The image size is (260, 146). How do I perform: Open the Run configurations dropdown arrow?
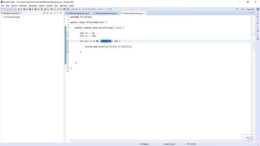click(27, 9)
